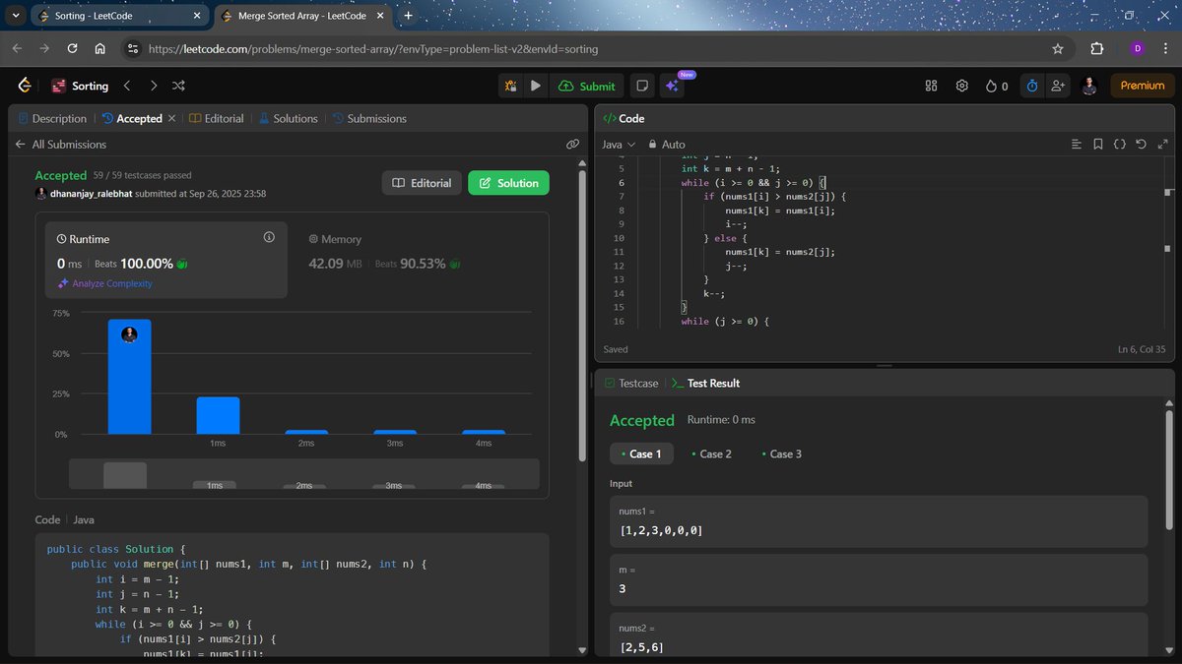Select Case 3 test result

pyautogui.click(x=781, y=453)
